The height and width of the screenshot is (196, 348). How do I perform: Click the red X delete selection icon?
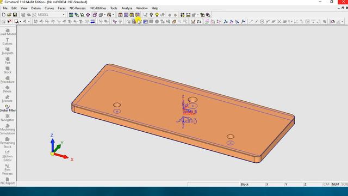[9, 21]
